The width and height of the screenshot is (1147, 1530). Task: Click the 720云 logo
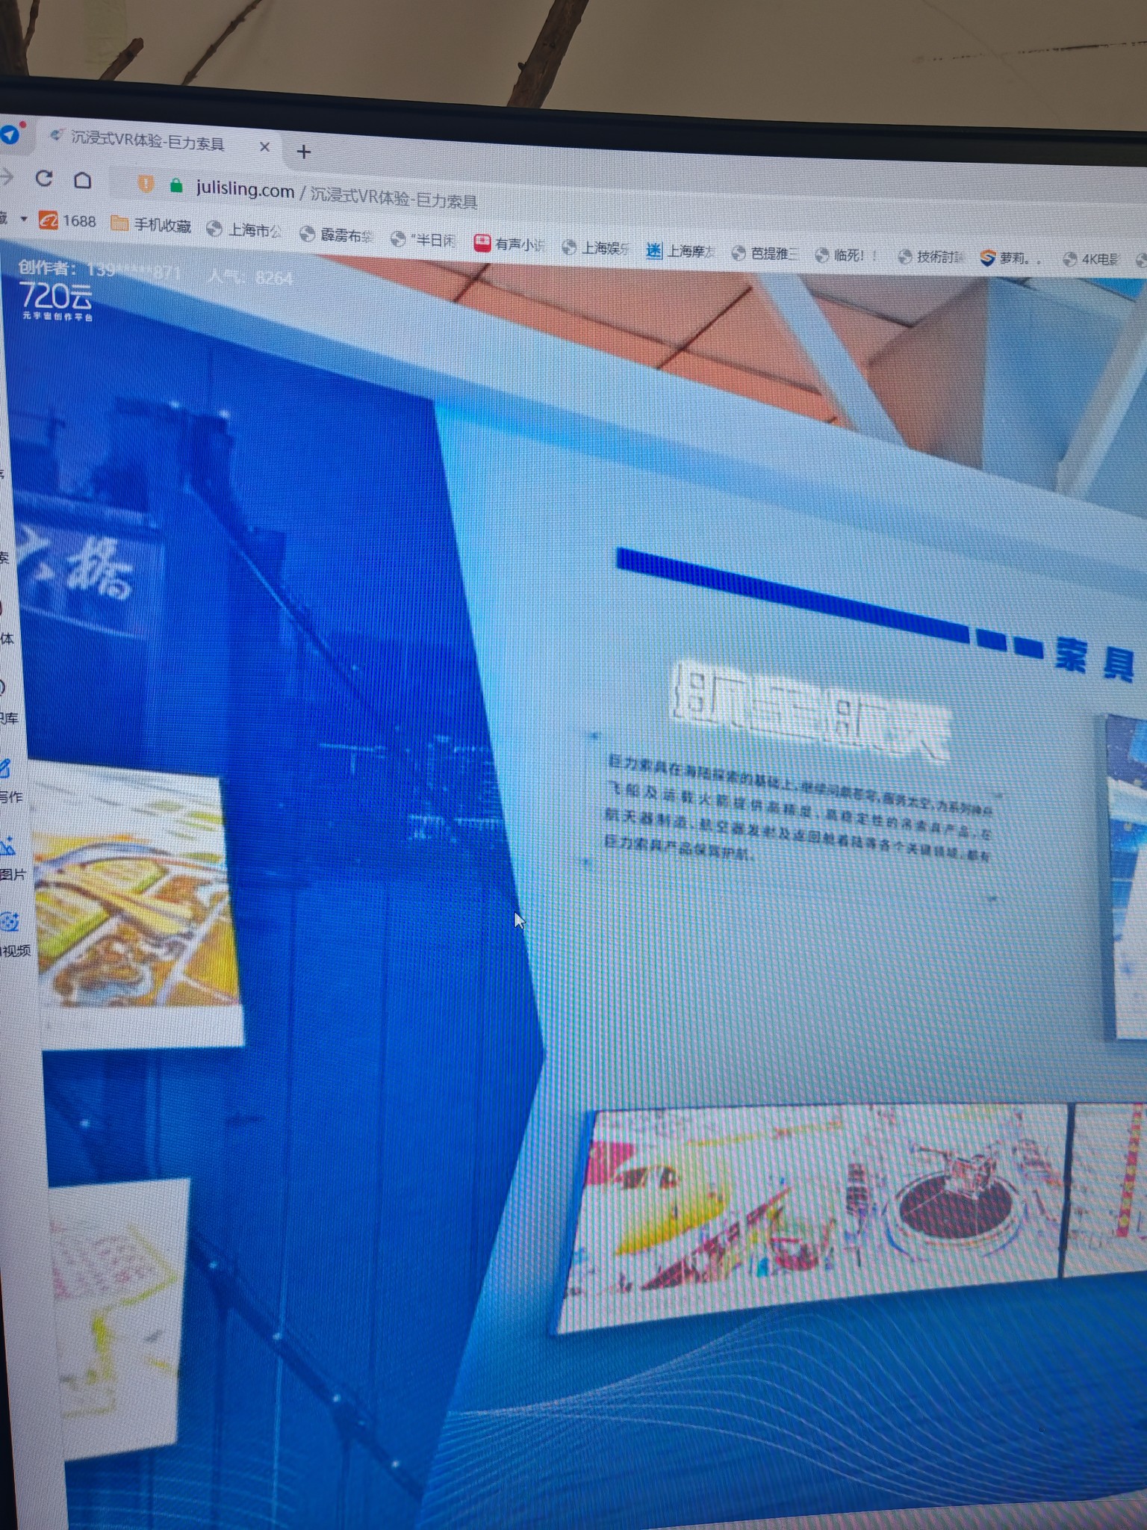coord(56,300)
